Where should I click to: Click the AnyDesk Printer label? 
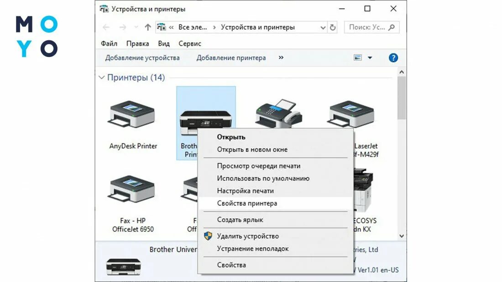[133, 146]
